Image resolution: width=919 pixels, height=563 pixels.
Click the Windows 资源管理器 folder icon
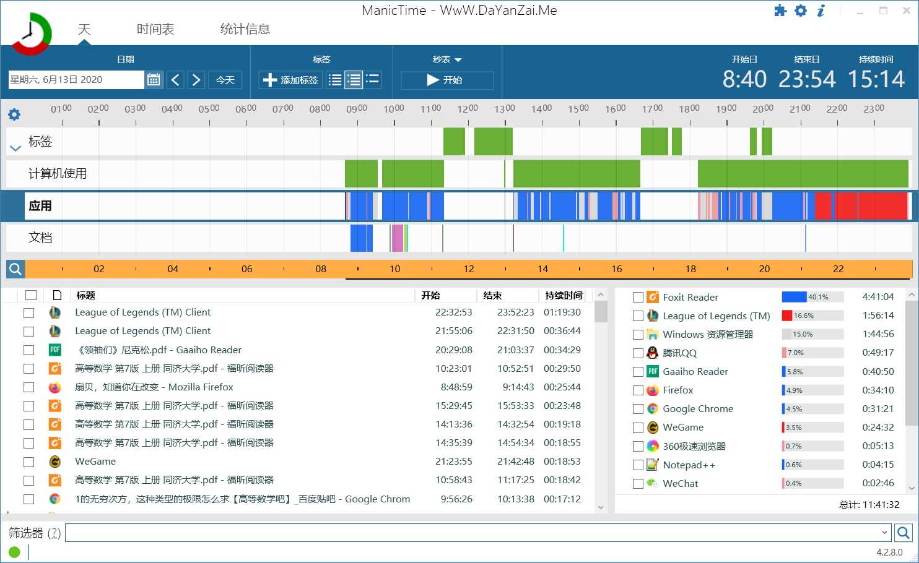coord(653,334)
